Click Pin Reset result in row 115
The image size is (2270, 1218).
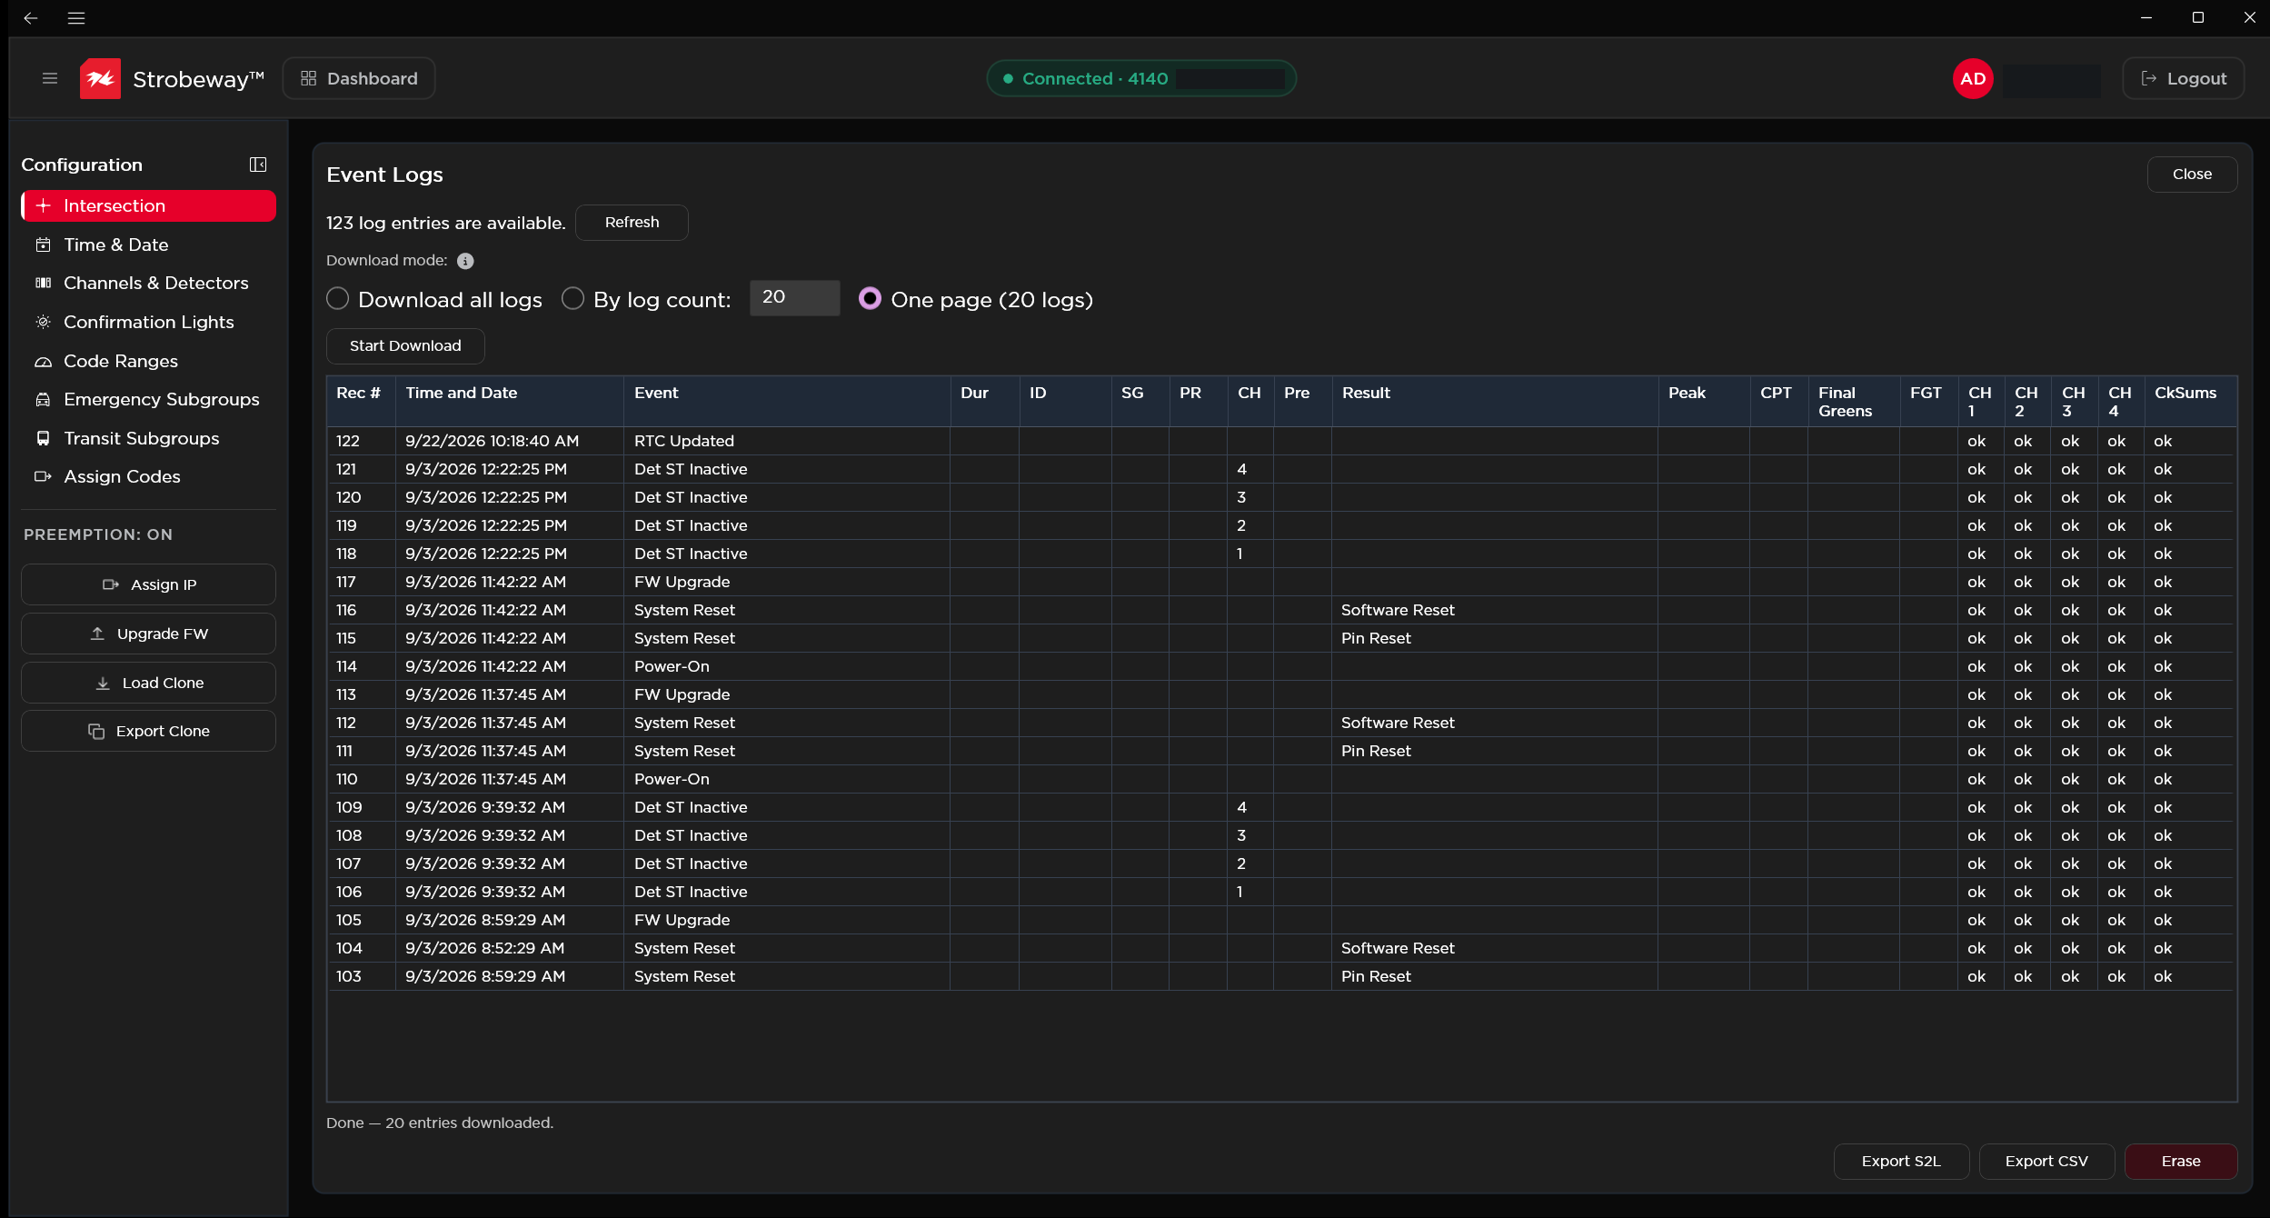pos(1376,638)
